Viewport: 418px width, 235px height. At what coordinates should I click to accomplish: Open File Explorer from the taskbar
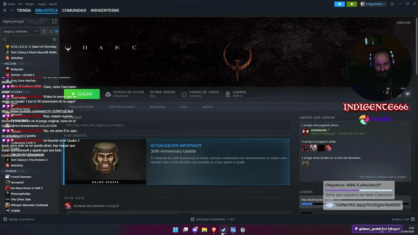click(x=204, y=230)
